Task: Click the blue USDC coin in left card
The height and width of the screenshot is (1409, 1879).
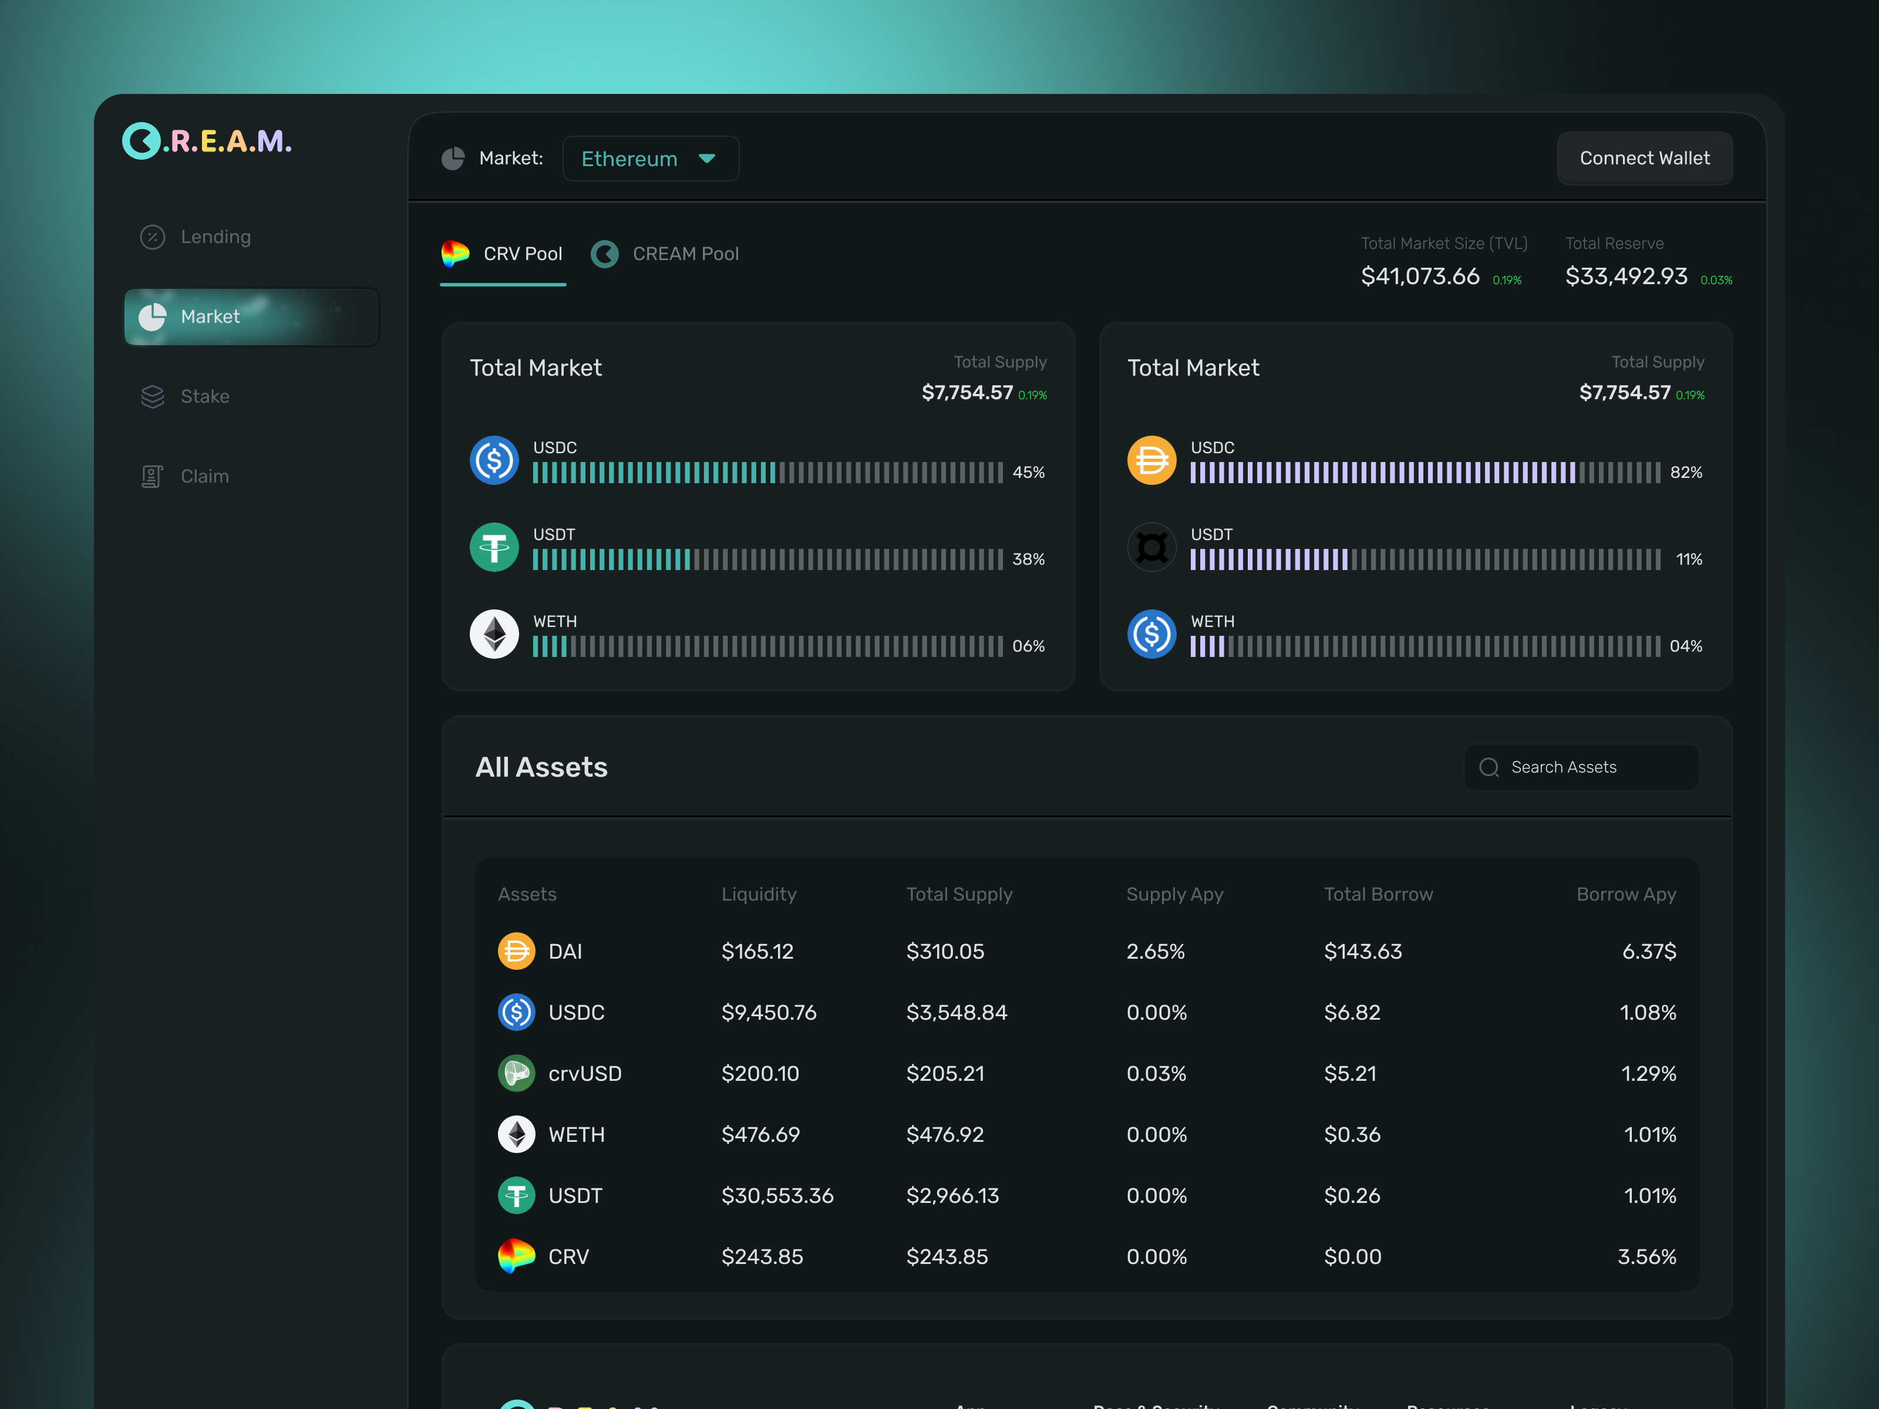Action: [494, 460]
